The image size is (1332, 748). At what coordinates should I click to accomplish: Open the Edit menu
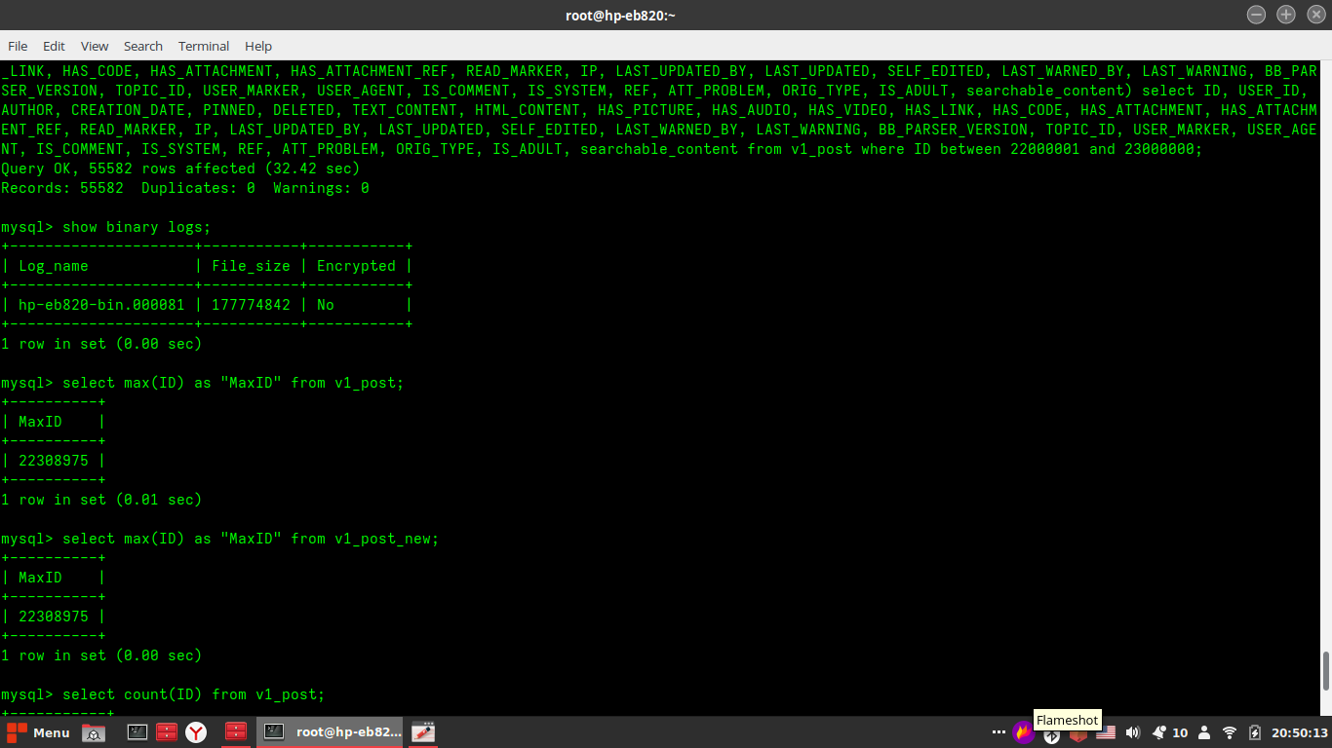(54, 46)
